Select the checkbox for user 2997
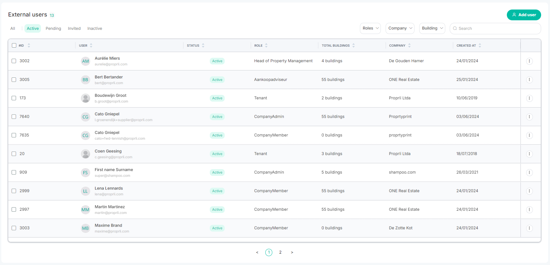The image size is (550, 265). tap(14, 209)
